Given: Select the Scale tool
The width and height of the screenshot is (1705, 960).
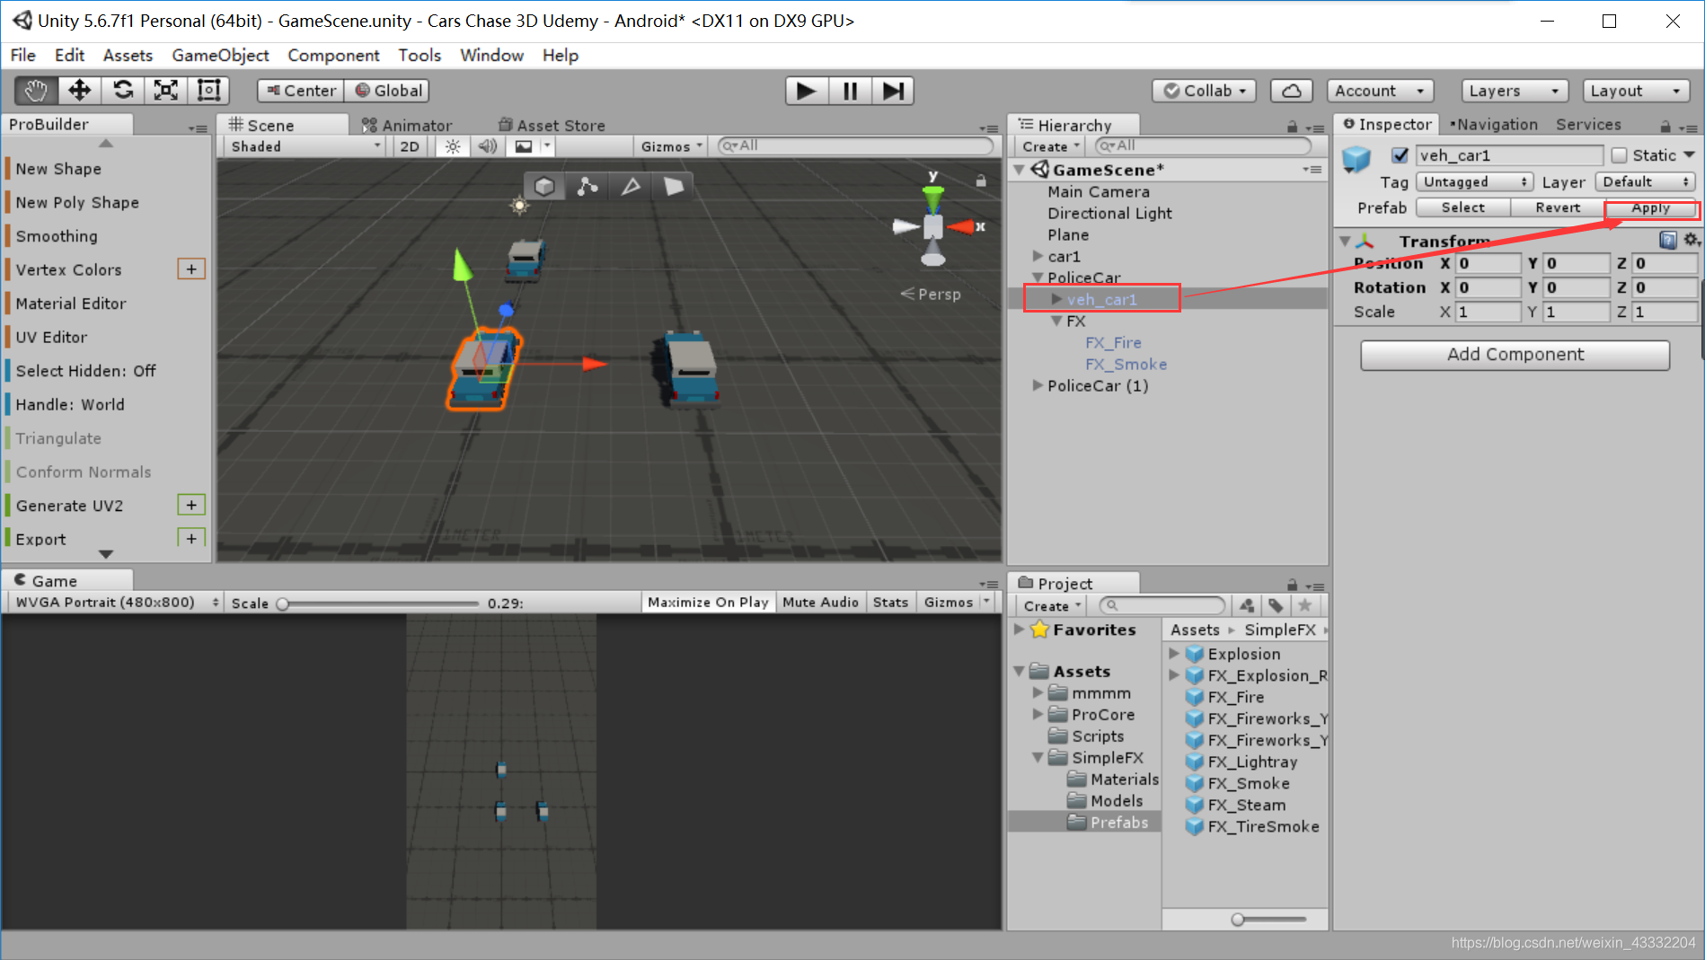Looking at the screenshot, I should (x=166, y=91).
